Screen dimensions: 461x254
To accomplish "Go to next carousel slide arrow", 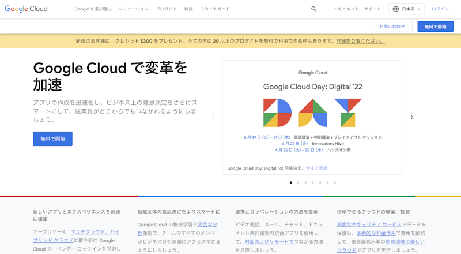I will point(412,117).
